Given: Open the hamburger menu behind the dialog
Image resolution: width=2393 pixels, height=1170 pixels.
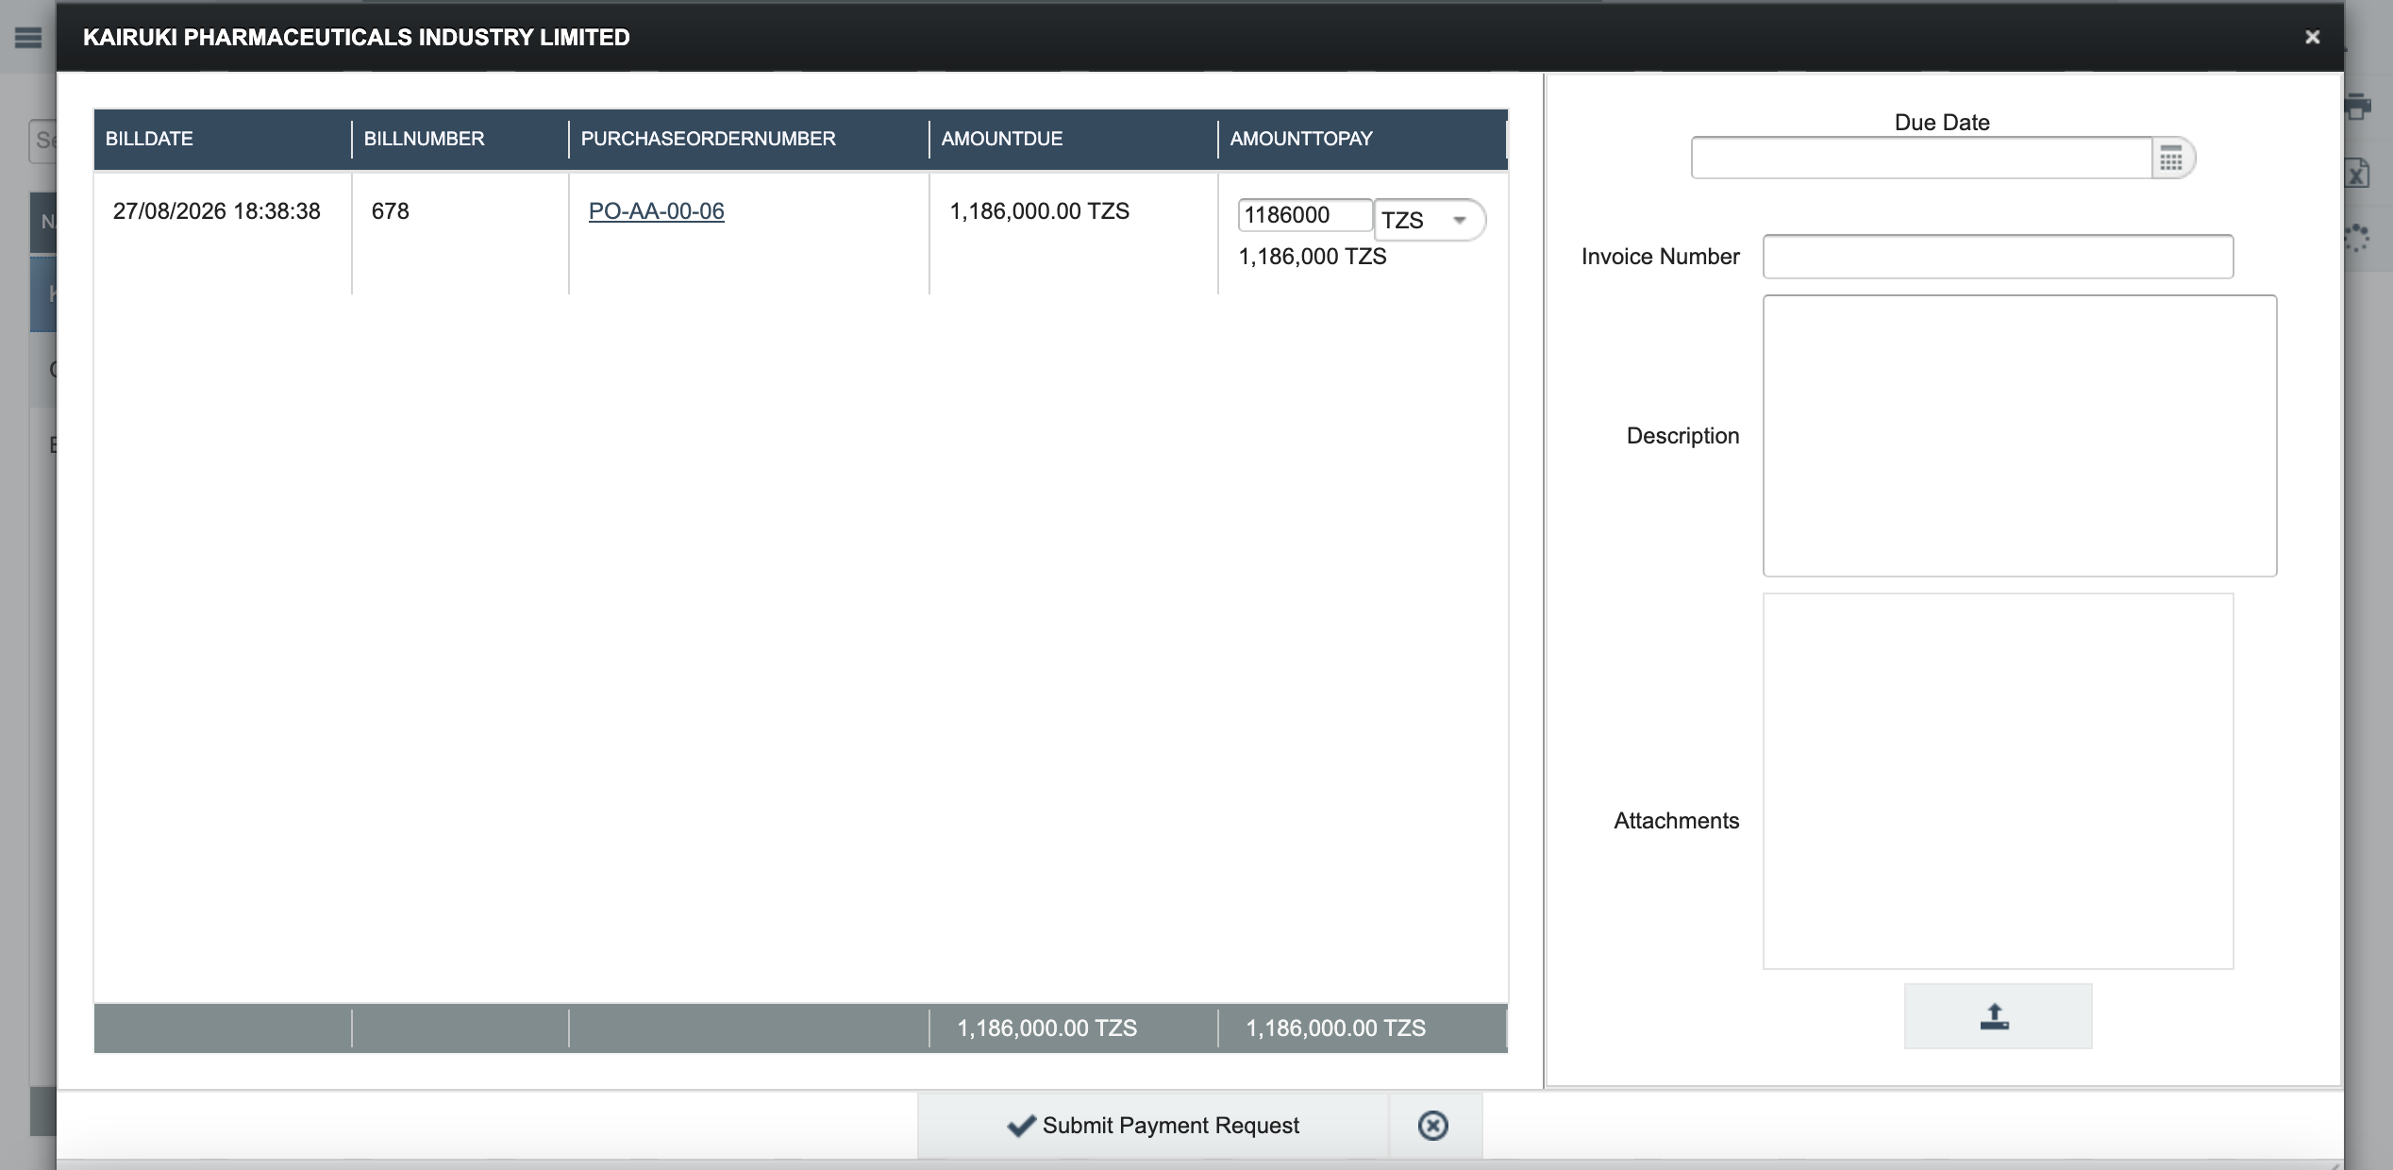Looking at the screenshot, I should pyautogui.click(x=28, y=38).
